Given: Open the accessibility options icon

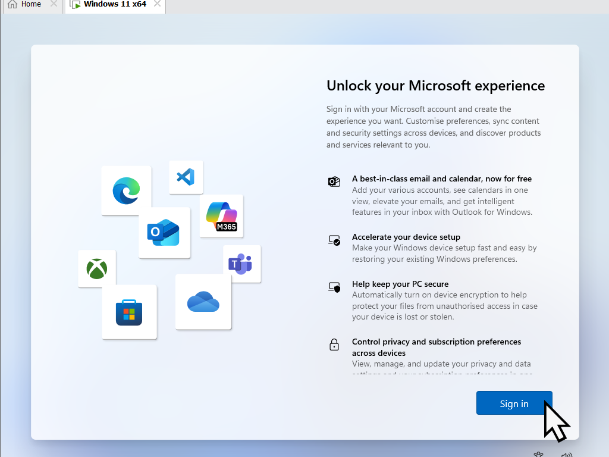Looking at the screenshot, I should point(538,453).
